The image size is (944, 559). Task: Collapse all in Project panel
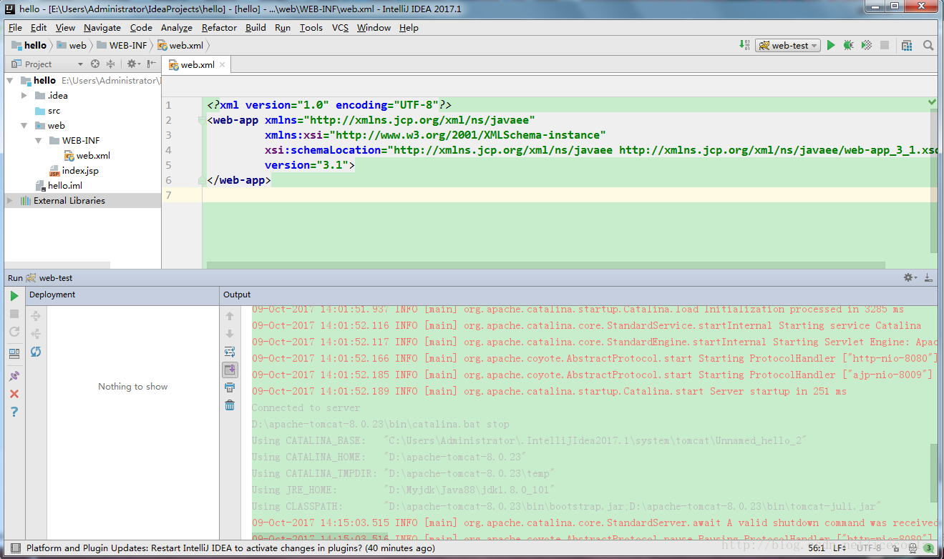tap(111, 64)
